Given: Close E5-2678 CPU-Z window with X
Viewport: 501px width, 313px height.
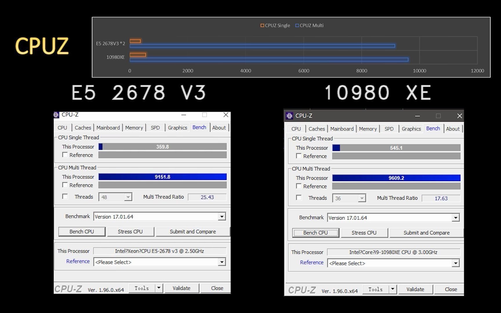Looking at the screenshot, I should point(226,115).
